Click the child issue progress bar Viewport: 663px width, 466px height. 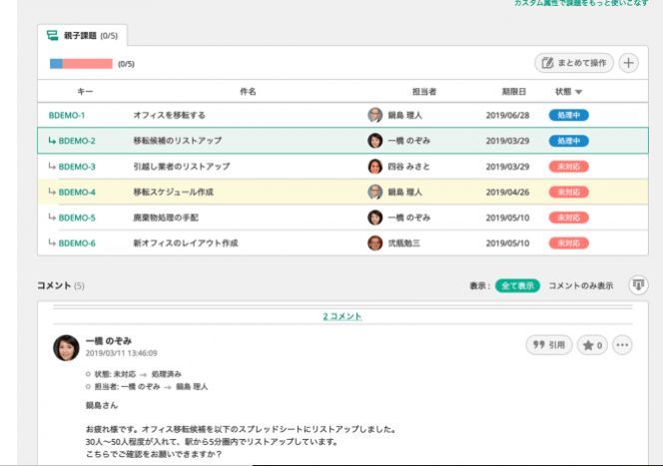tap(80, 64)
